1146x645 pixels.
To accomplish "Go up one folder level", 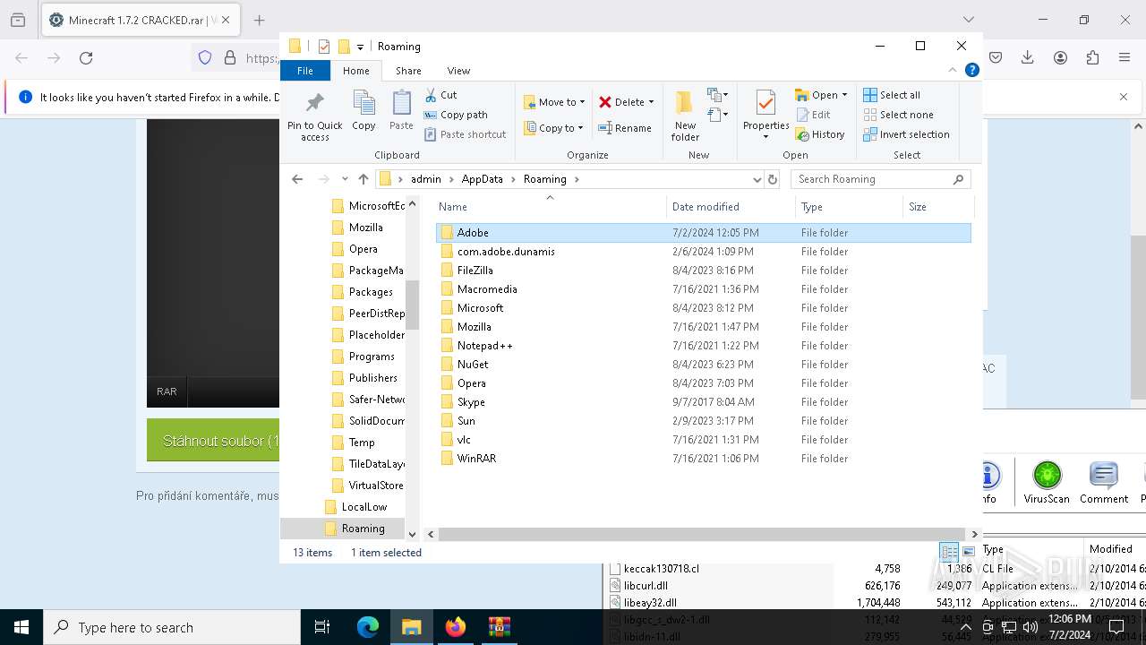I will click(363, 179).
